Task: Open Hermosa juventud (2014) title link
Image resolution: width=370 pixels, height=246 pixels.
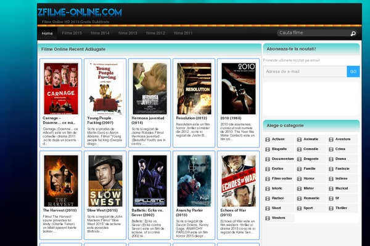Action: [x=148, y=121]
